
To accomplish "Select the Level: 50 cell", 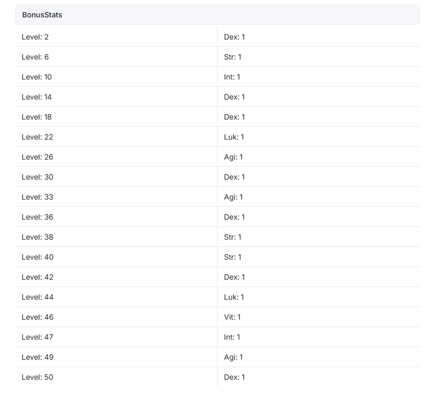I will coord(116,377).
